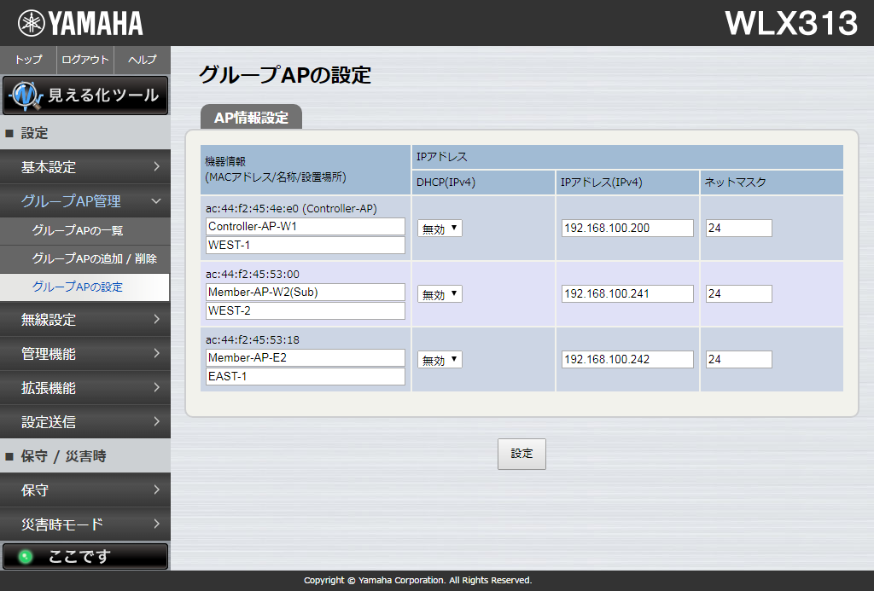Click the name field containing Member-AP-E2

click(x=305, y=357)
